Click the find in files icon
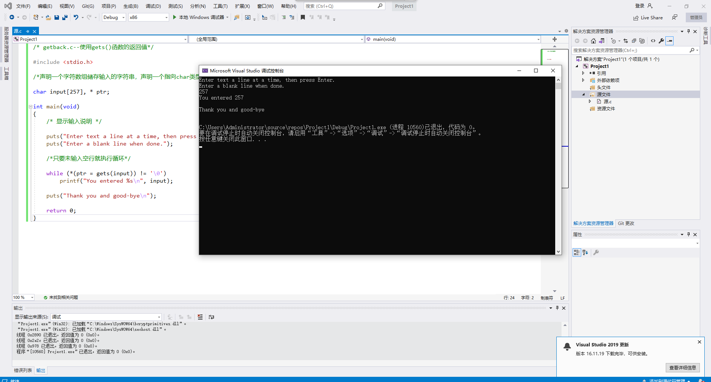The width and height of the screenshot is (711, 382). (236, 17)
